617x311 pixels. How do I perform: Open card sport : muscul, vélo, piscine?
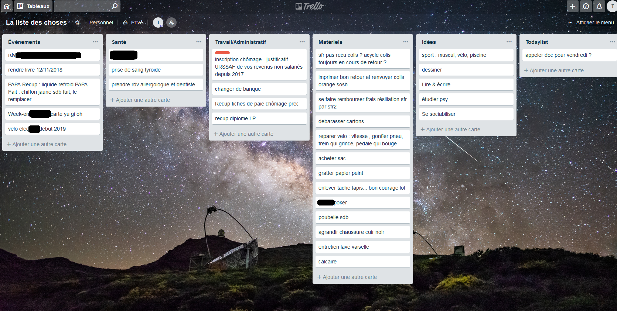[466, 55]
